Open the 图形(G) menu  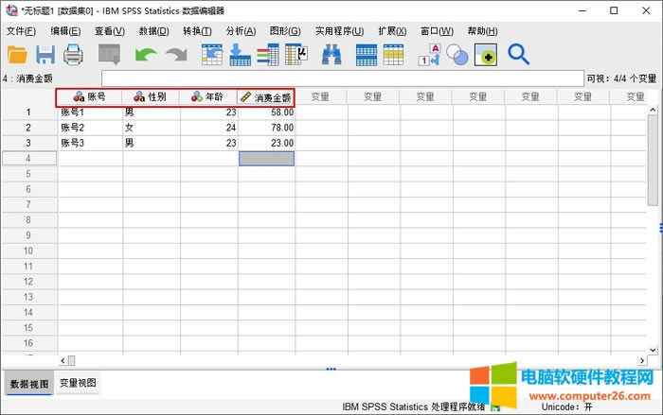pos(284,31)
